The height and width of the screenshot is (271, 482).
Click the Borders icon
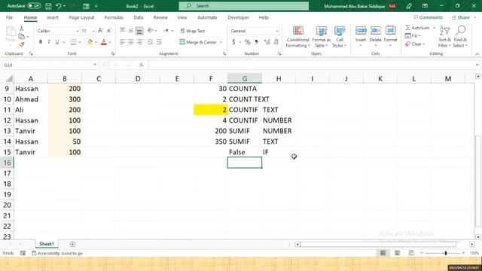[73, 42]
